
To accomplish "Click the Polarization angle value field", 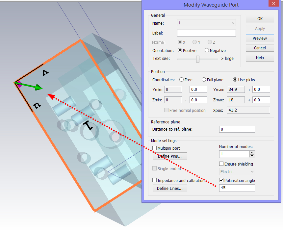I will [237, 188].
